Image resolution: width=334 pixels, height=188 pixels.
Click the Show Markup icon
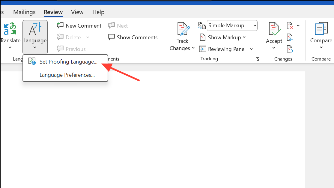pyautogui.click(x=223, y=37)
